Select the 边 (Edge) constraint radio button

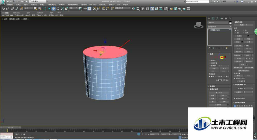point(244,30)
